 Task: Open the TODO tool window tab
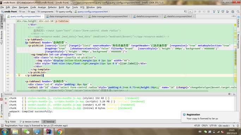10,122
